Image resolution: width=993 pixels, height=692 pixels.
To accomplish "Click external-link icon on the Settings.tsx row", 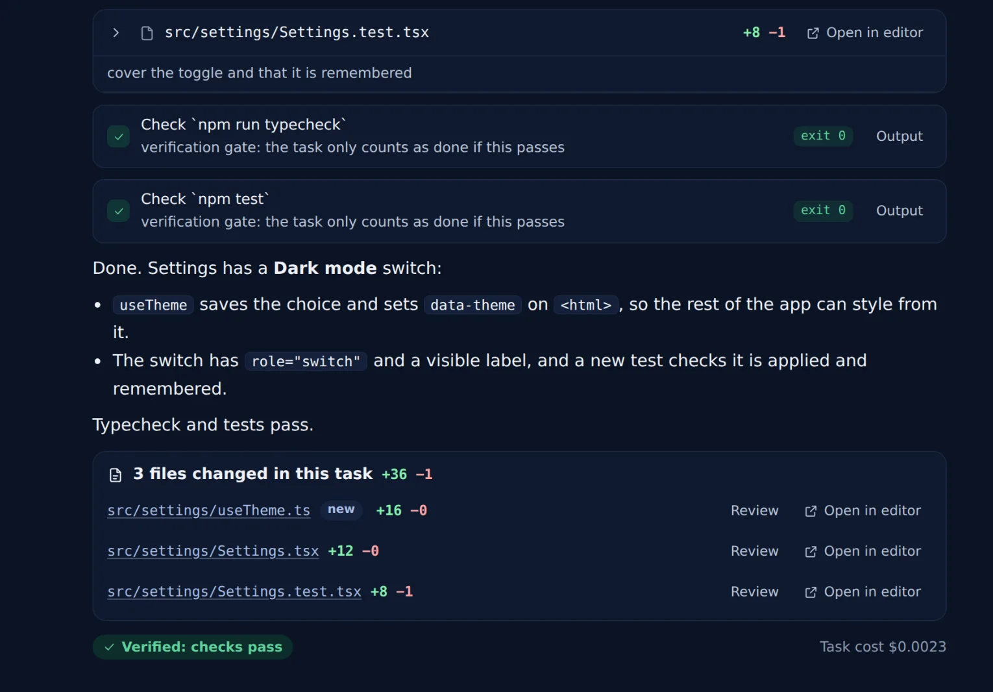I will click(x=811, y=552).
